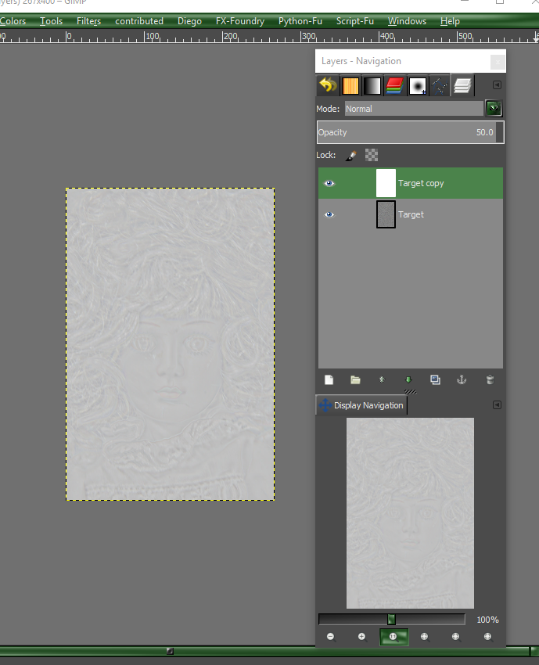Screen dimensions: 539x665
Task: Open the Windows menu
Action: 407,21
